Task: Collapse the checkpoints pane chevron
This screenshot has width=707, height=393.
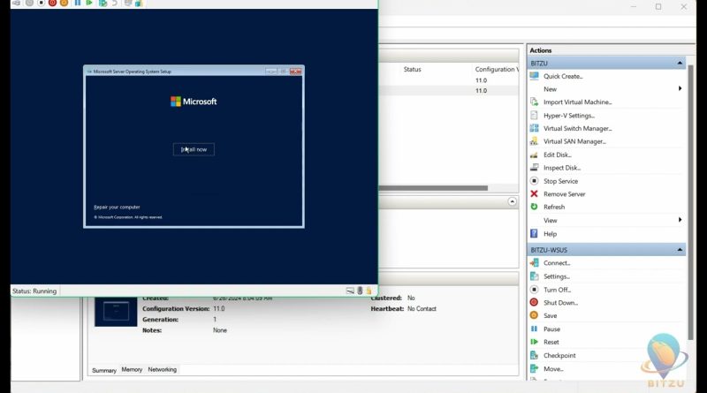Action: [x=513, y=201]
